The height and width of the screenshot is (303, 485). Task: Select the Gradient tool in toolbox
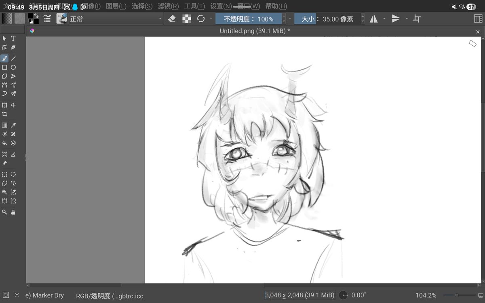pos(4,125)
